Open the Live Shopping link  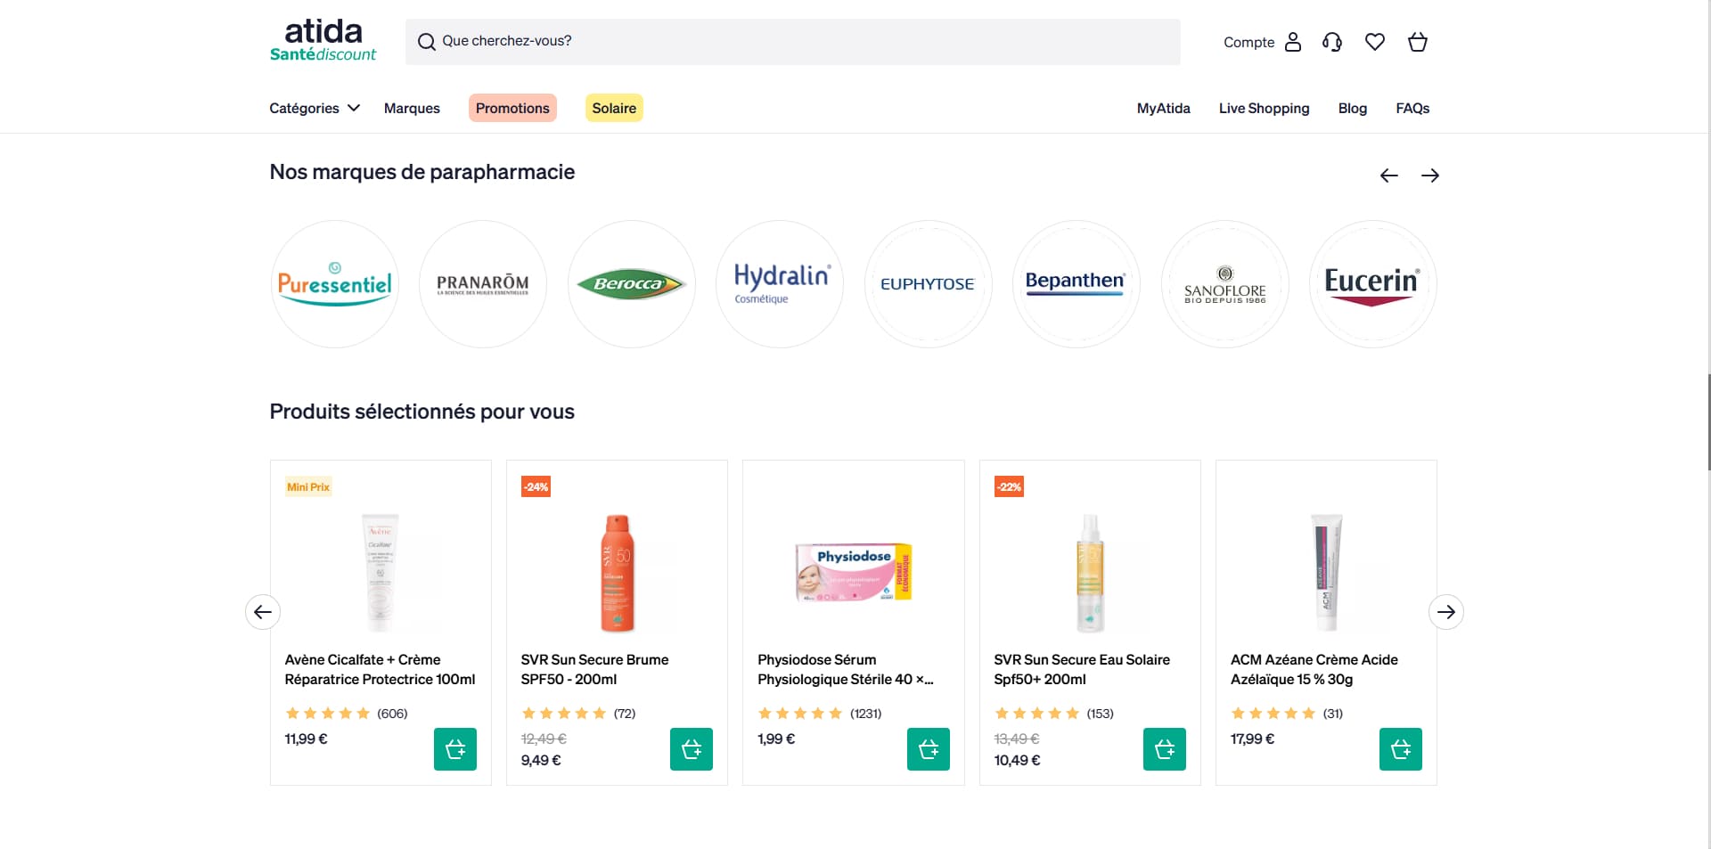(1264, 108)
